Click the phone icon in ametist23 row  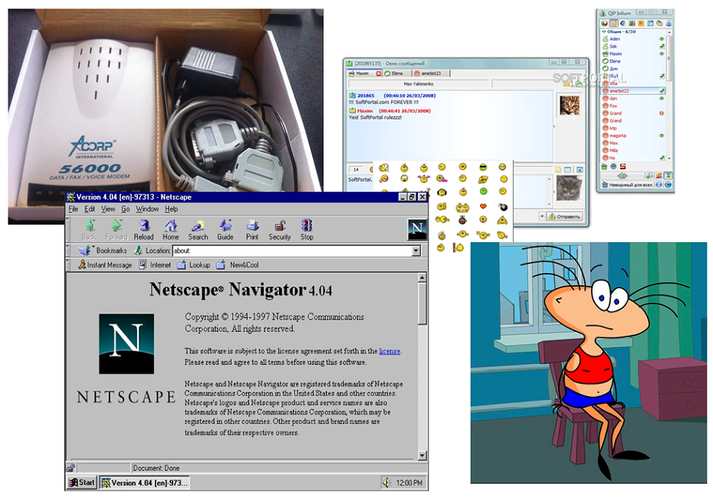(662, 91)
